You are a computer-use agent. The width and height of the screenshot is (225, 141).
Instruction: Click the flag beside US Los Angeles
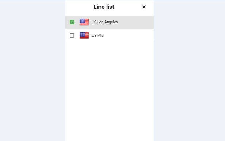pos(84,22)
